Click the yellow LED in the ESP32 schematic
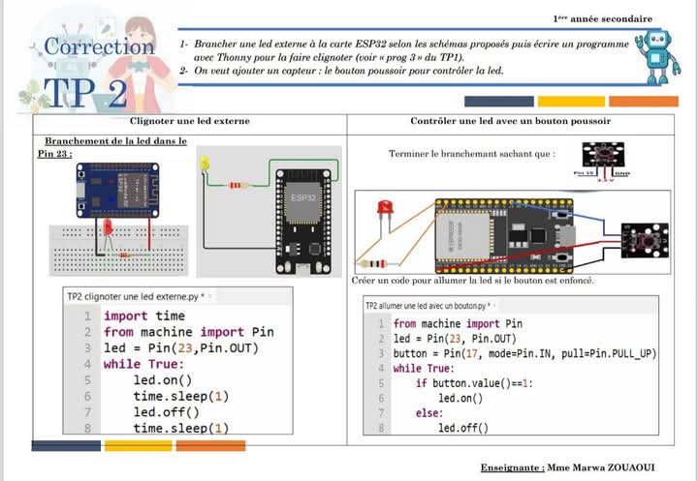The image size is (698, 481). [204, 166]
